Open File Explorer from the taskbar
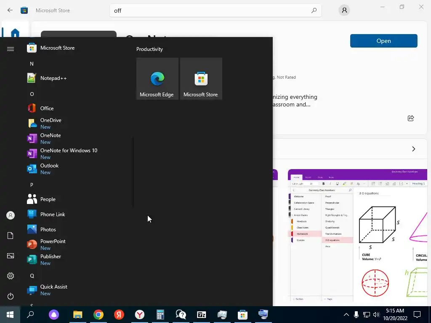 (x=78, y=315)
